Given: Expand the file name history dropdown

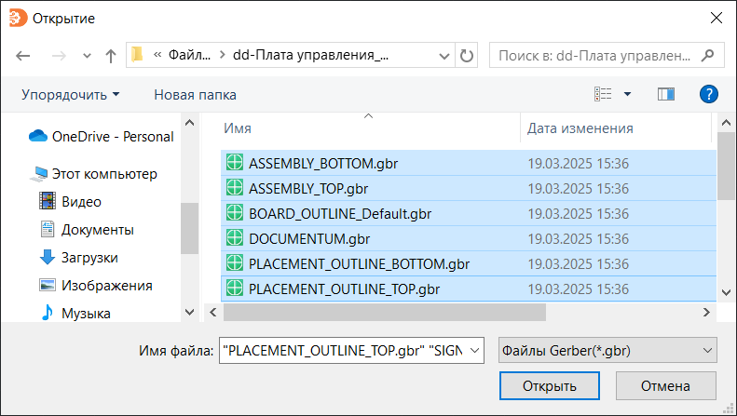Looking at the screenshot, I should point(475,350).
